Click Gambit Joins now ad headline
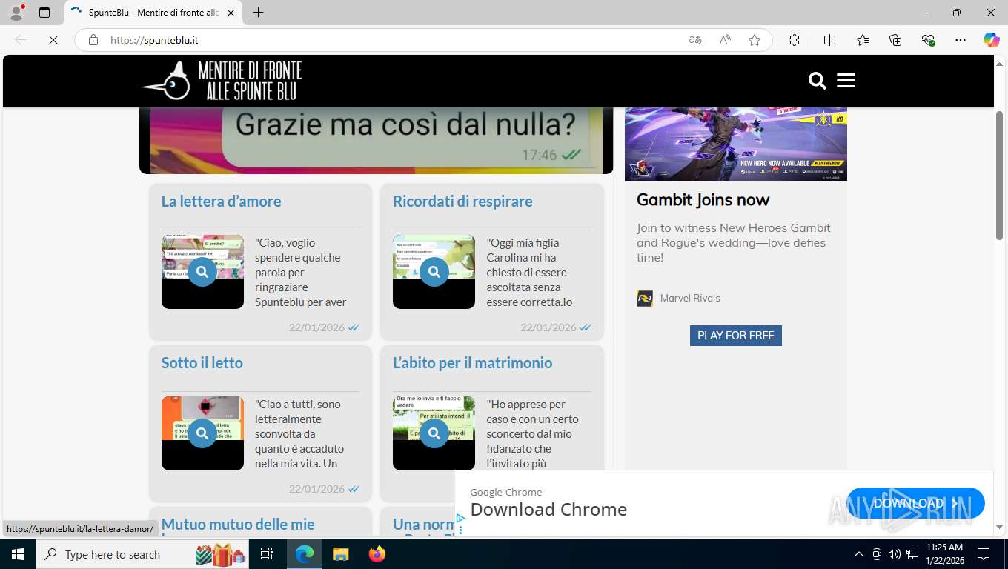1008x569 pixels. coord(703,200)
